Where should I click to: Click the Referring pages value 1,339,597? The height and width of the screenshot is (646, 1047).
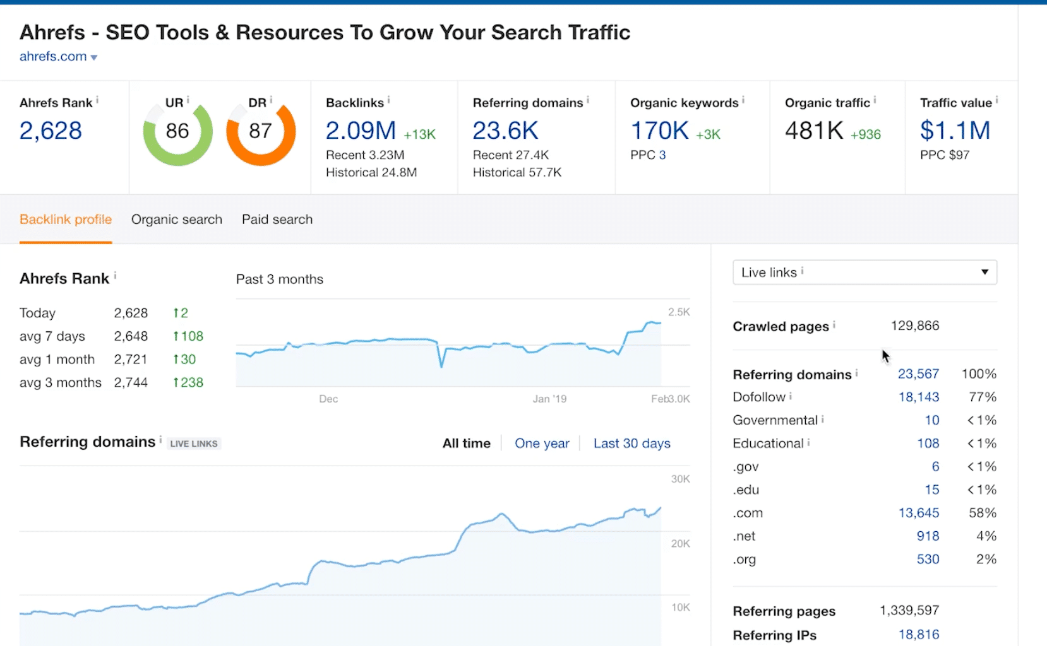point(909,611)
